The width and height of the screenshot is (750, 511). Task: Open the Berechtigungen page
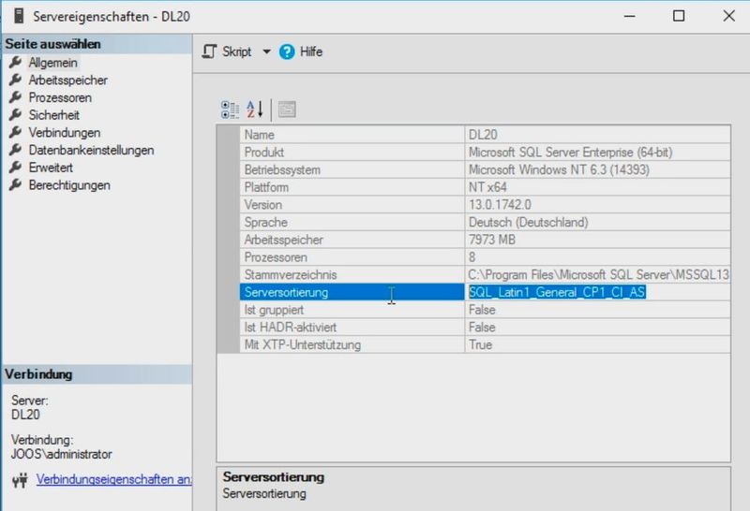pyautogui.click(x=69, y=185)
